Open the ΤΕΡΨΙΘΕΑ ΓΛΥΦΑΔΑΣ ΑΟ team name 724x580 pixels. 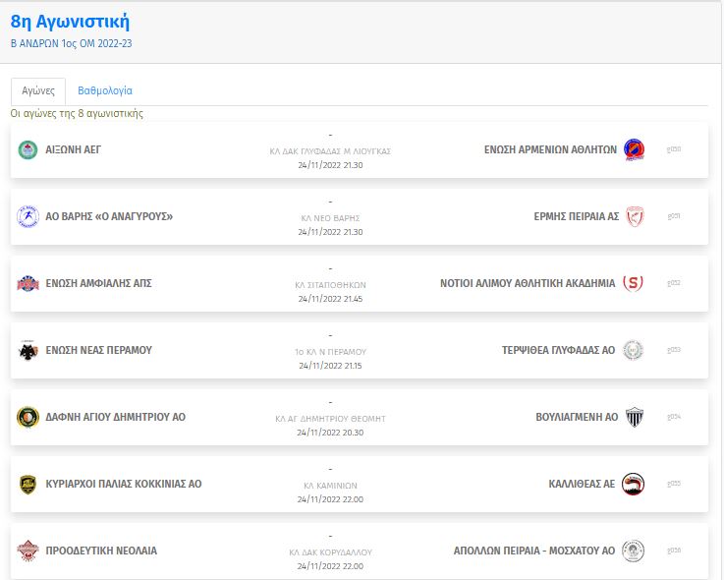pyautogui.click(x=558, y=350)
